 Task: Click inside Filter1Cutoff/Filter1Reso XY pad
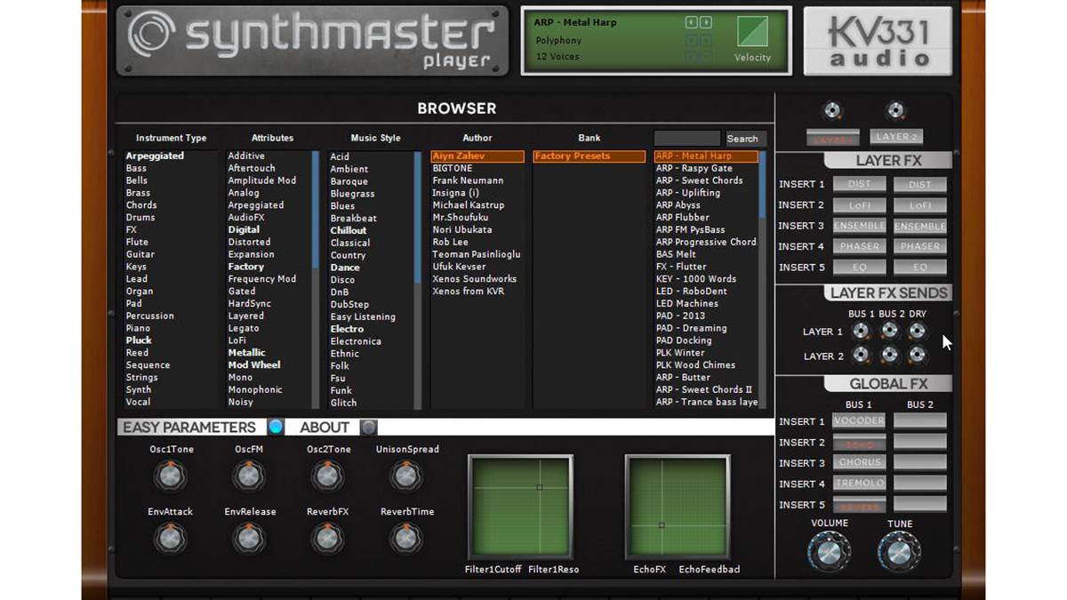click(520, 508)
